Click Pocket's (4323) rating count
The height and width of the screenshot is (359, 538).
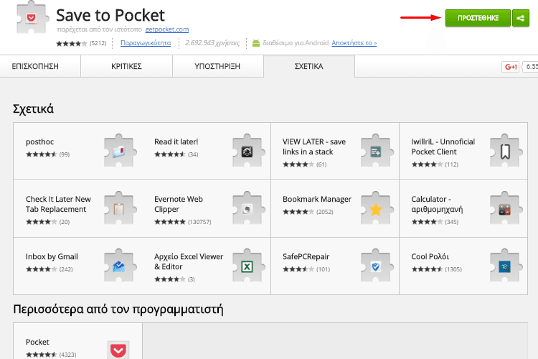pos(67,355)
